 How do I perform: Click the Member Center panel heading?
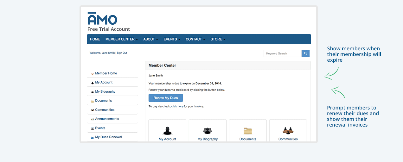click(162, 65)
